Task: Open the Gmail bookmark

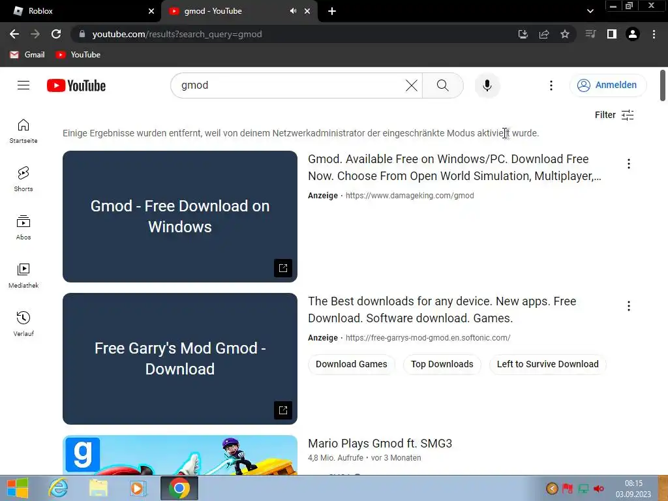Action: 27,55
